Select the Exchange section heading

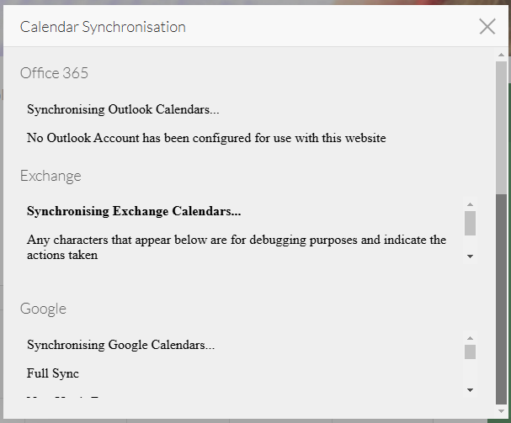pyautogui.click(x=51, y=176)
